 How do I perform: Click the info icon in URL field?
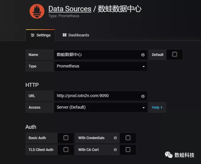[x=143, y=96]
